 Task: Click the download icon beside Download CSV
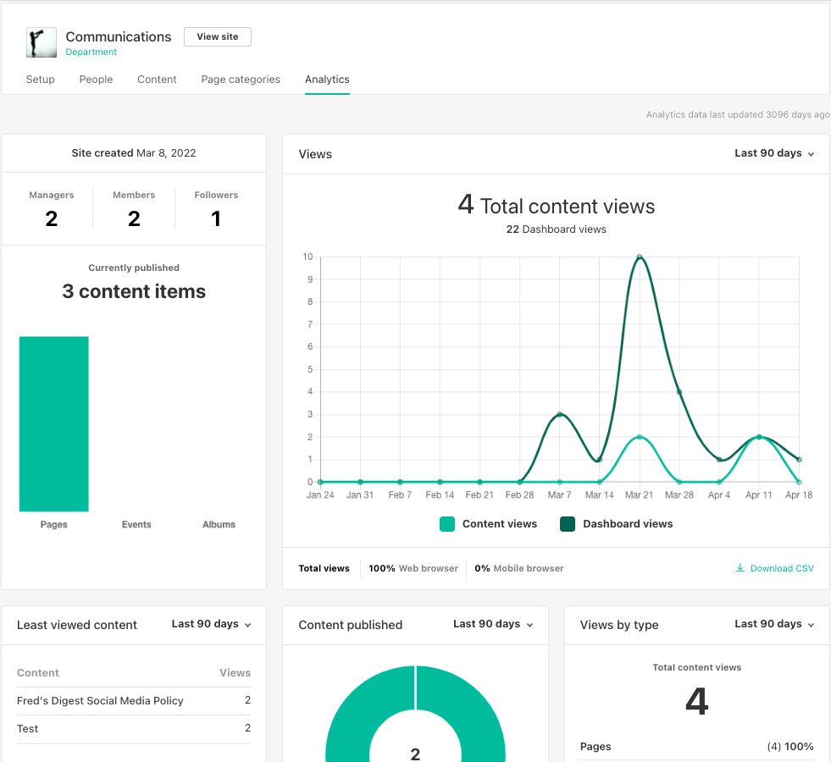[x=740, y=567]
